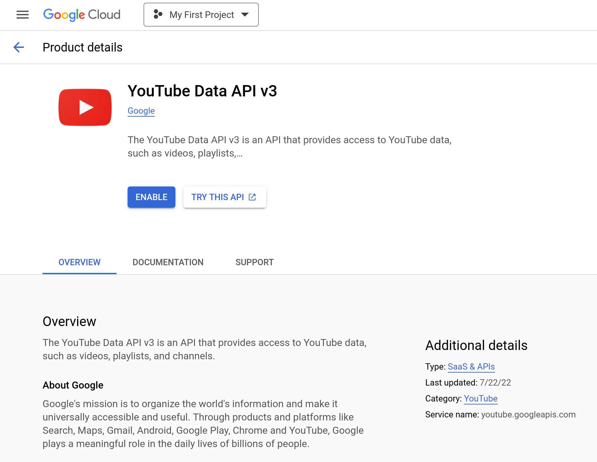The height and width of the screenshot is (462, 597).
Task: Switch to the Support tab
Action: [x=254, y=262]
